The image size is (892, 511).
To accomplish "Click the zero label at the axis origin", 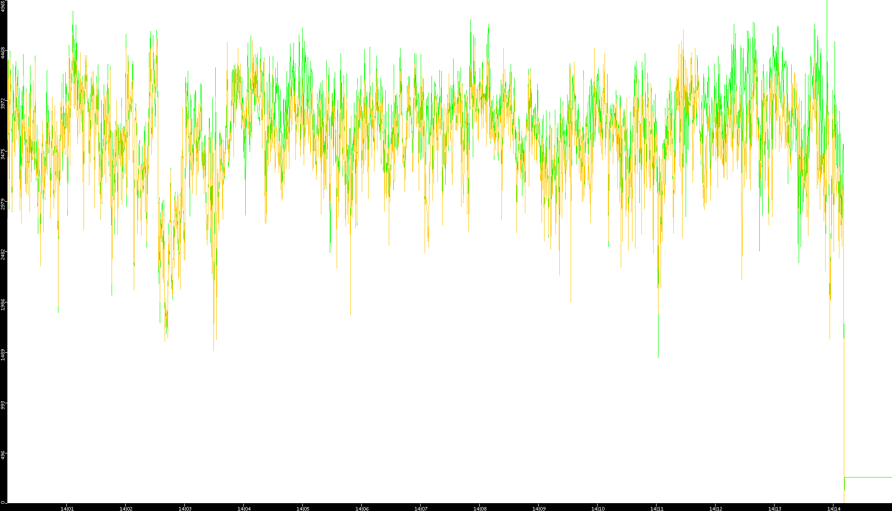I will tap(2, 502).
